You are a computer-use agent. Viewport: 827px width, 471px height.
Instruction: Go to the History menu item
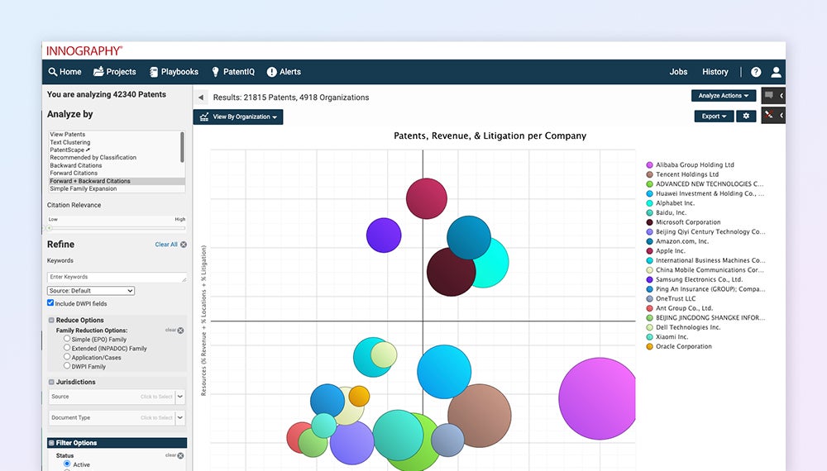pyautogui.click(x=715, y=72)
